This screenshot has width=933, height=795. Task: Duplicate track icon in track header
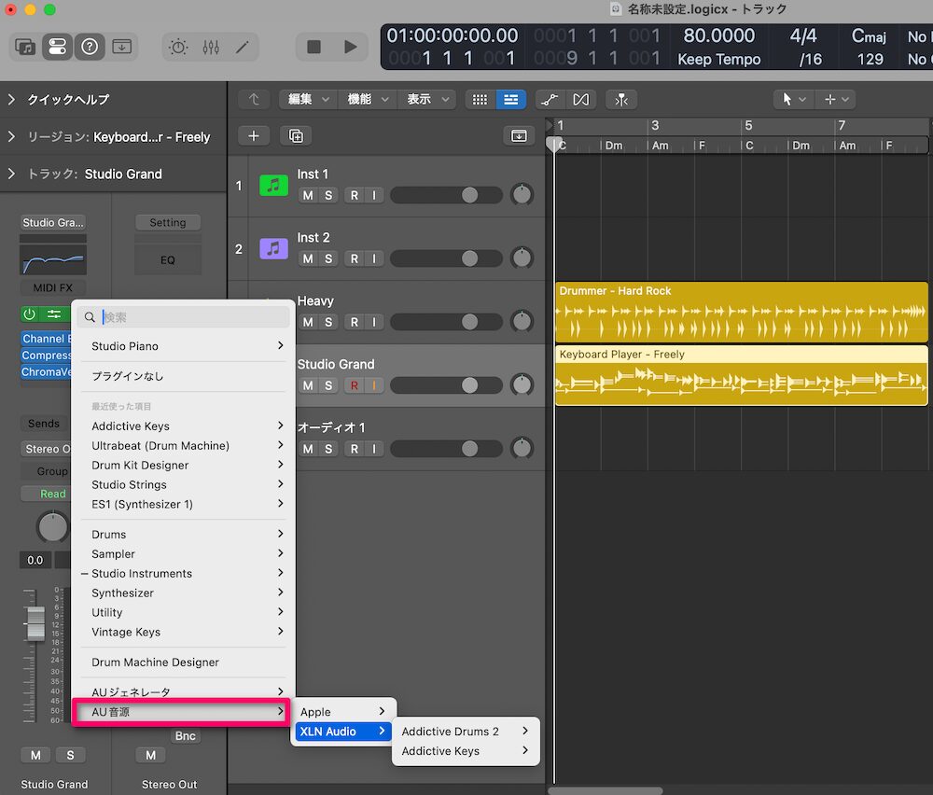[296, 135]
